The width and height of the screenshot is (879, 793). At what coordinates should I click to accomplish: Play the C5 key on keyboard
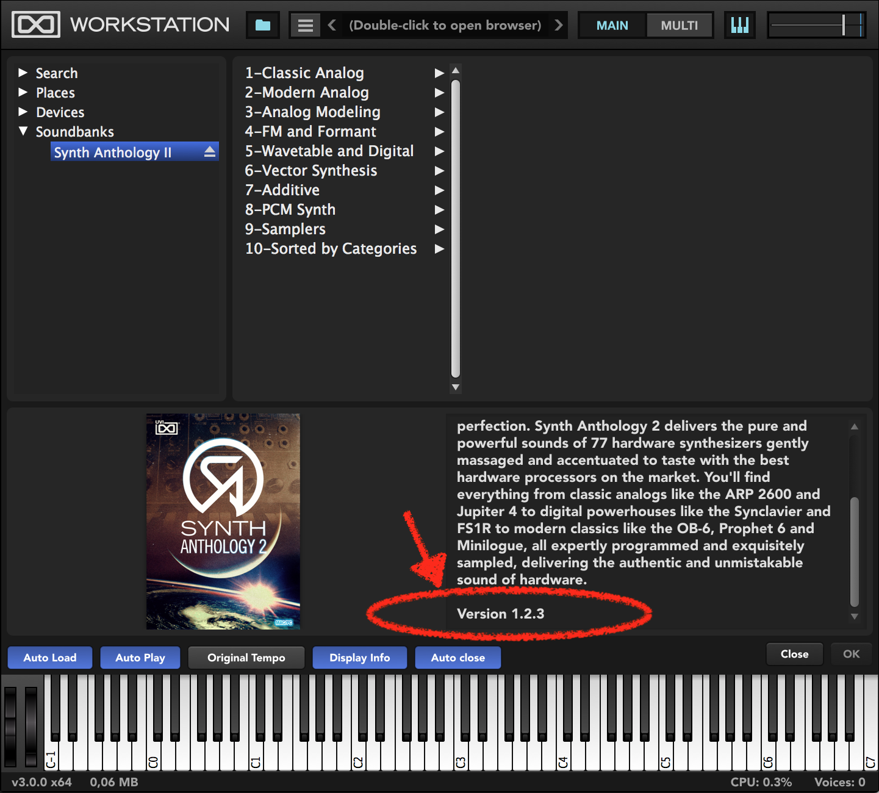(x=666, y=755)
